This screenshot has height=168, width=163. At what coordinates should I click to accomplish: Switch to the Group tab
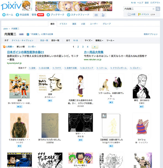(107, 24)
